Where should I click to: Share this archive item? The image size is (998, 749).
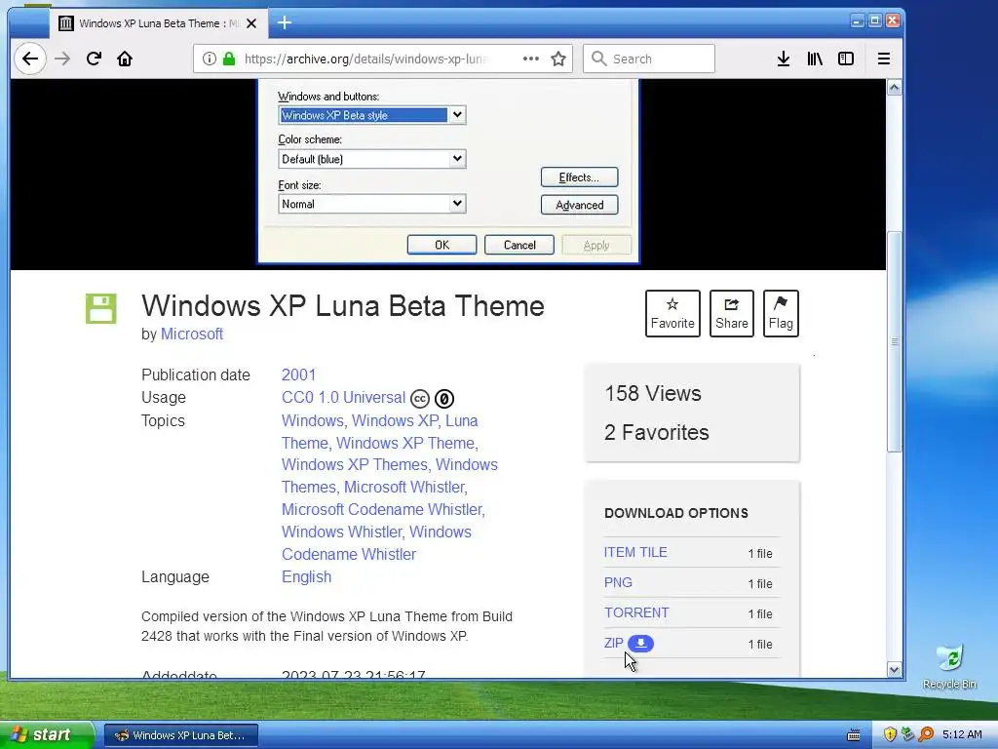click(731, 313)
